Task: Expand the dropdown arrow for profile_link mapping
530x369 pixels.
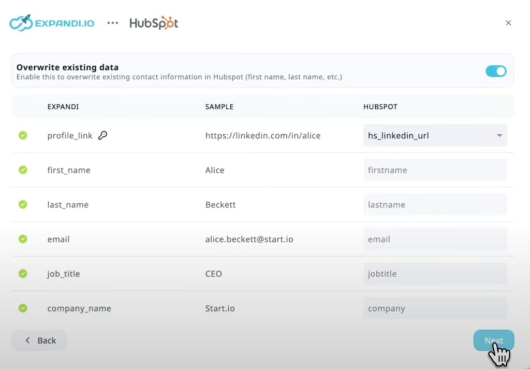Action: pos(500,135)
